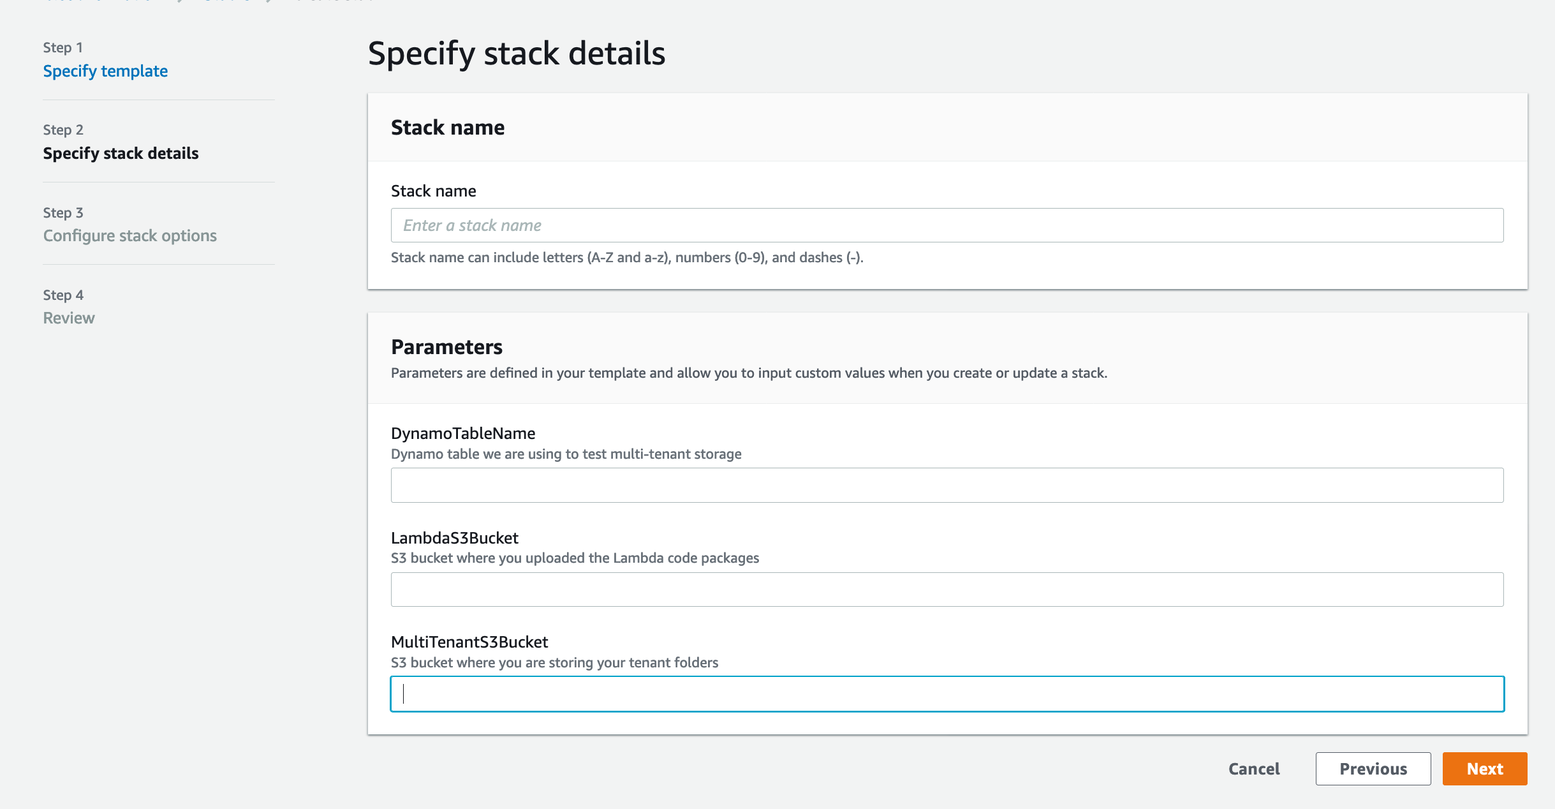Go back to Specify template step
The height and width of the screenshot is (809, 1555).
click(x=105, y=71)
